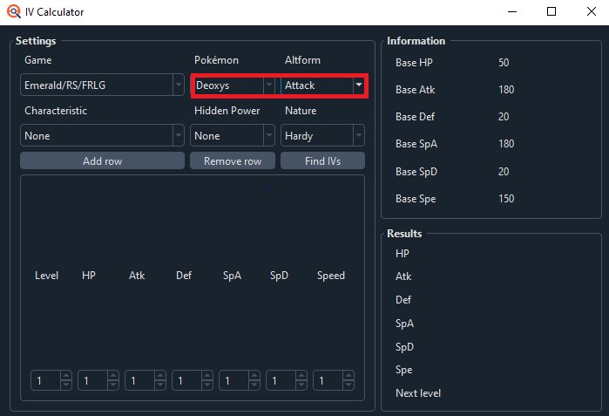Click the Atk stat input field
609x416 pixels.
pos(139,380)
